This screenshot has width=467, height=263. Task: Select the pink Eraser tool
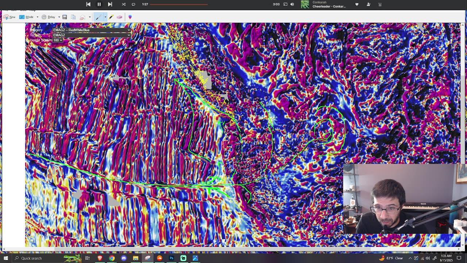[x=119, y=17]
